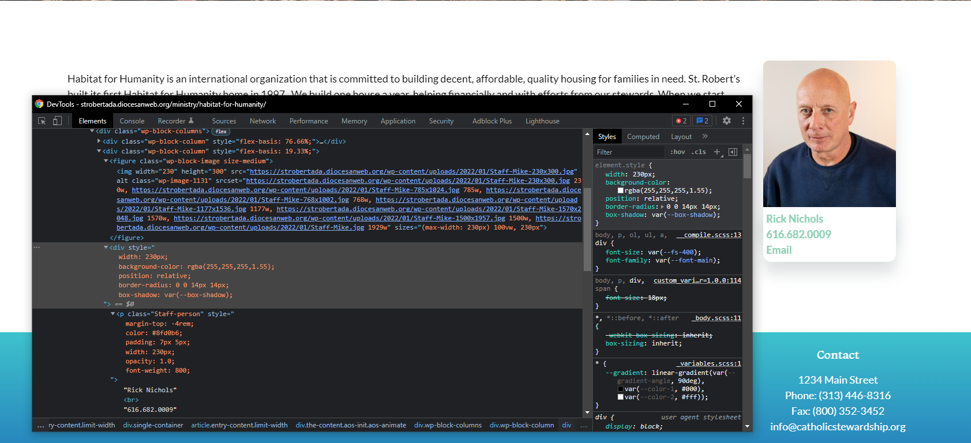The image size is (971, 443).
Task: Open the DevTools three-dot menu
Action: click(x=743, y=121)
